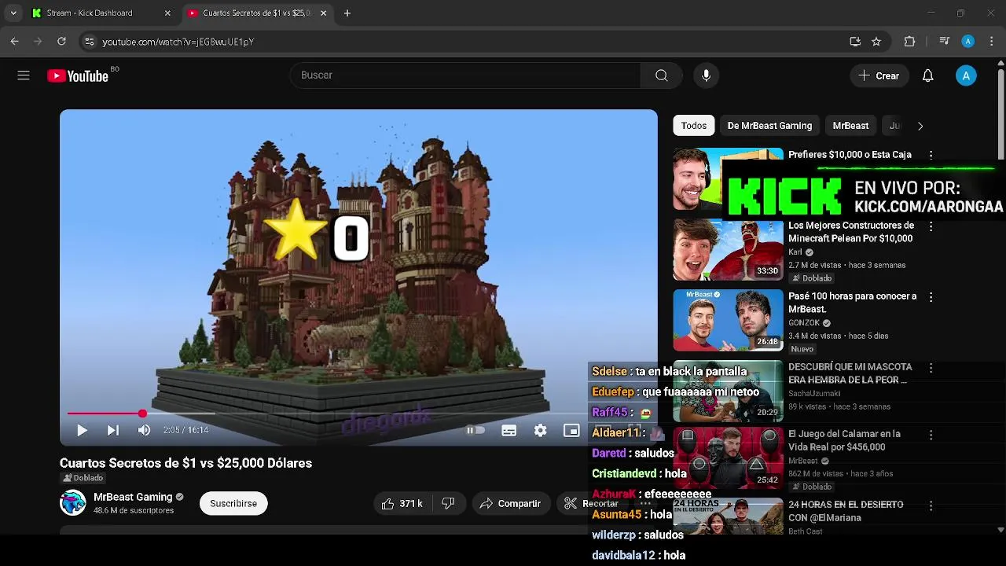Click the video progress bar scrubber
The height and width of the screenshot is (566, 1006).
[142, 413]
